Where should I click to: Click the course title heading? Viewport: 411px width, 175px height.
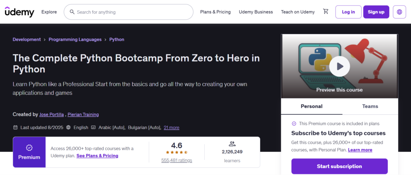136,64
